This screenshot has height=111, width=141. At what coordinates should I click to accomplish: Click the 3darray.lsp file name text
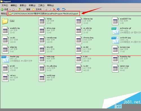point(88,19)
